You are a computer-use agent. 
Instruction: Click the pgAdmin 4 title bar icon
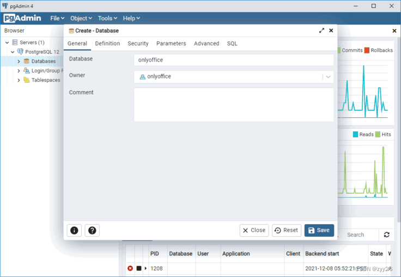[5, 5]
